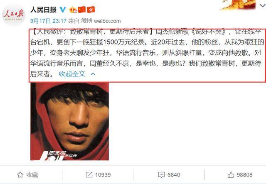Viewport: 266px width, 184px height.
Task: View likes via the 98808 count
Action: pos(245,175)
